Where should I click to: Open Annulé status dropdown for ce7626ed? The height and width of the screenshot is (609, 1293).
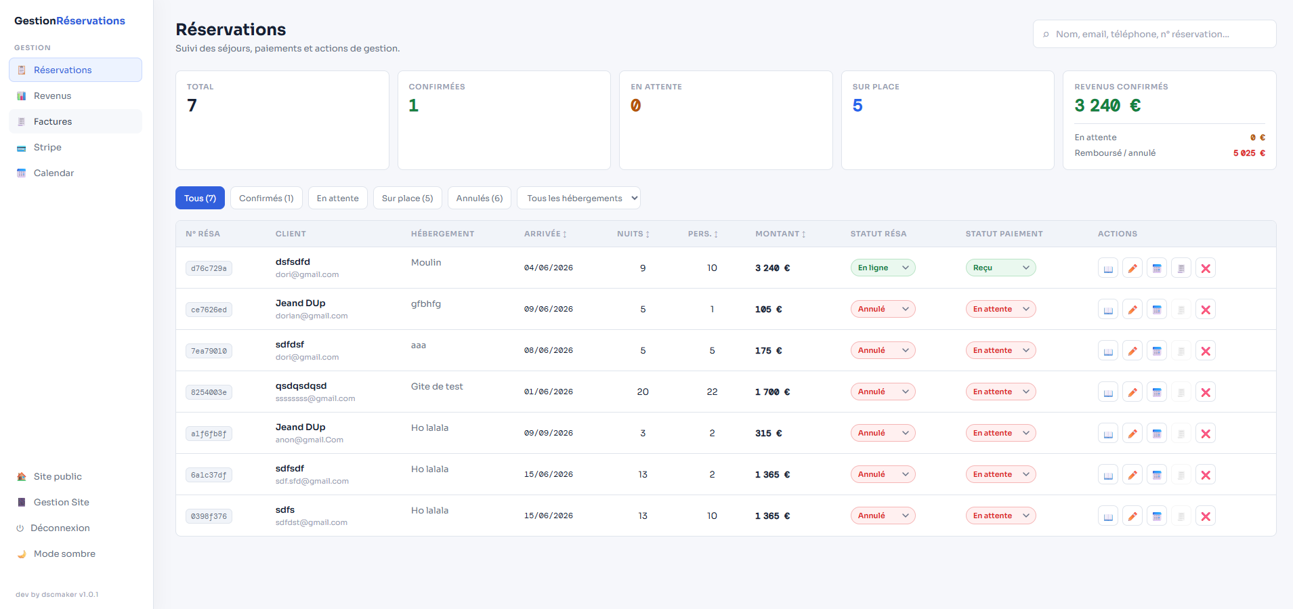pos(883,309)
